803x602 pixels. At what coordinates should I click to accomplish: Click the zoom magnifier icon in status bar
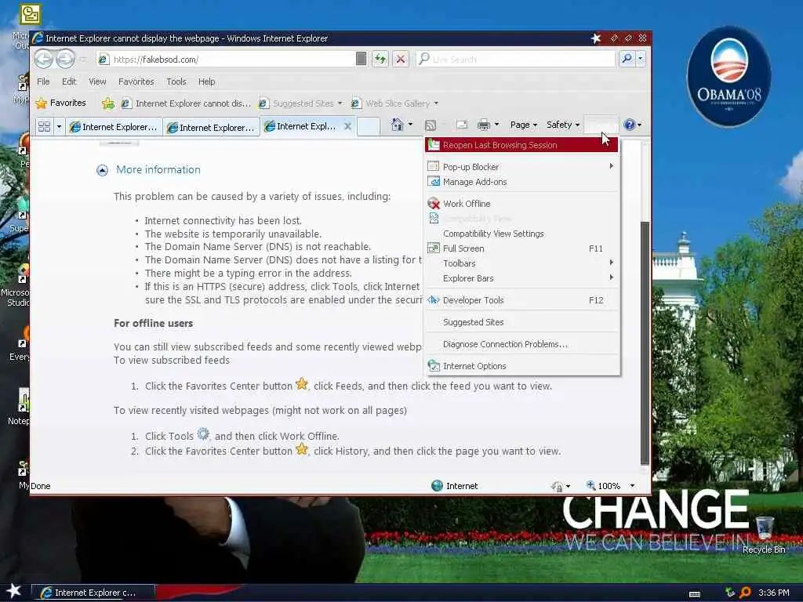(x=590, y=485)
